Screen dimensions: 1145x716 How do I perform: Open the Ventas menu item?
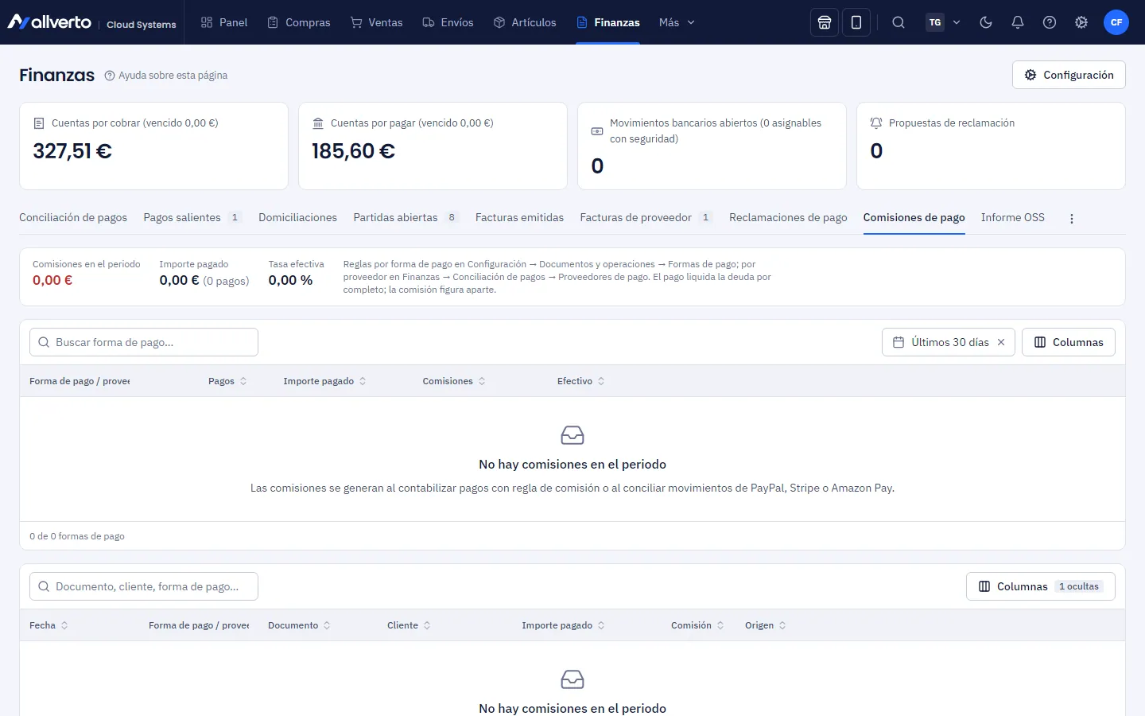(x=377, y=22)
